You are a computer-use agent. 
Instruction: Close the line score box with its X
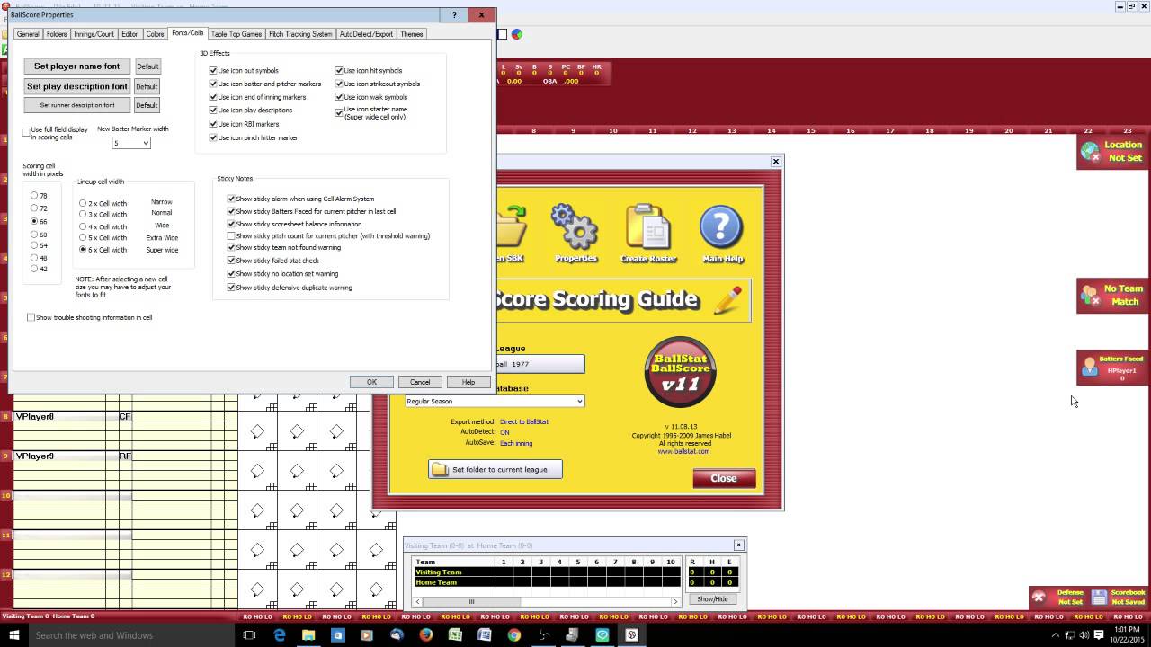point(738,545)
